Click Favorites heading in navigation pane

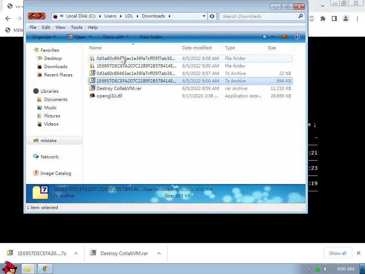point(50,50)
